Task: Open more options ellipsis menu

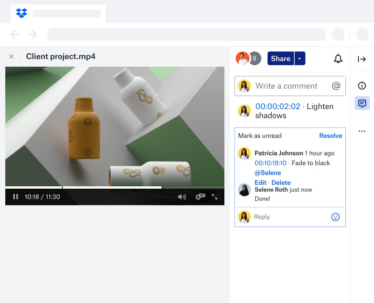Action: click(362, 131)
